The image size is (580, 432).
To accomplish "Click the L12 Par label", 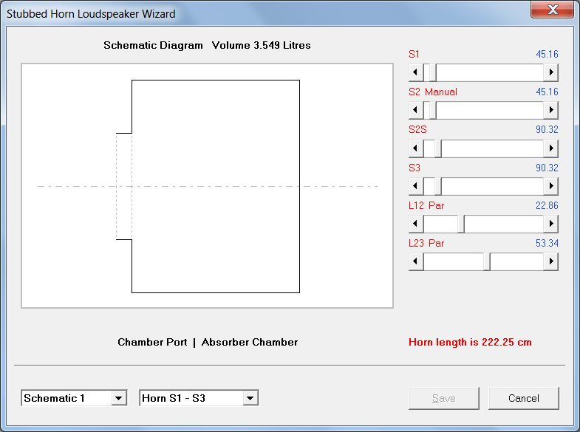I will pos(426,205).
